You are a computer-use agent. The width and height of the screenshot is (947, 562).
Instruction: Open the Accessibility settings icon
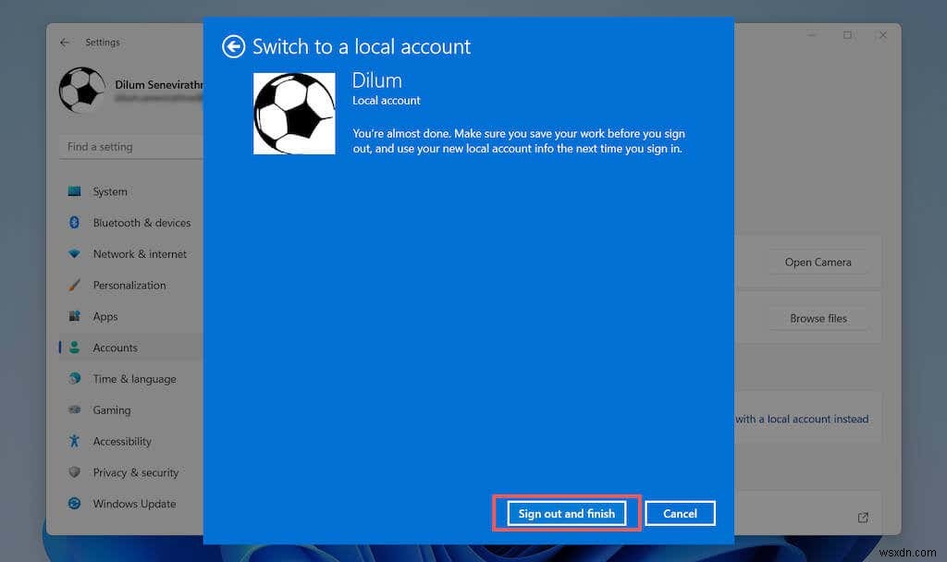(74, 441)
